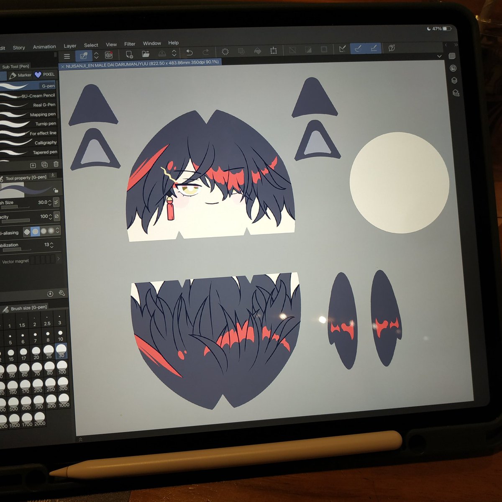The width and height of the screenshot is (502, 502).
Task: Open the Layer Property icon on the right dock
Action: [453, 68]
